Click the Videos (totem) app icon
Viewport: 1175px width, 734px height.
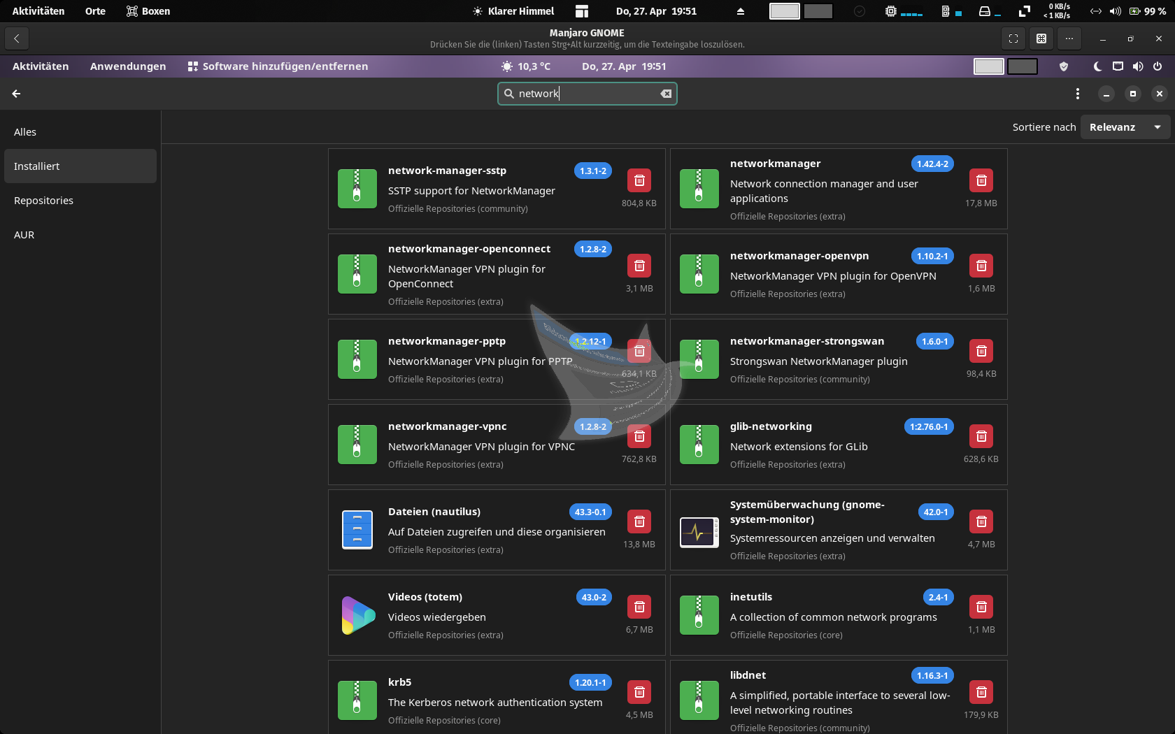(357, 615)
